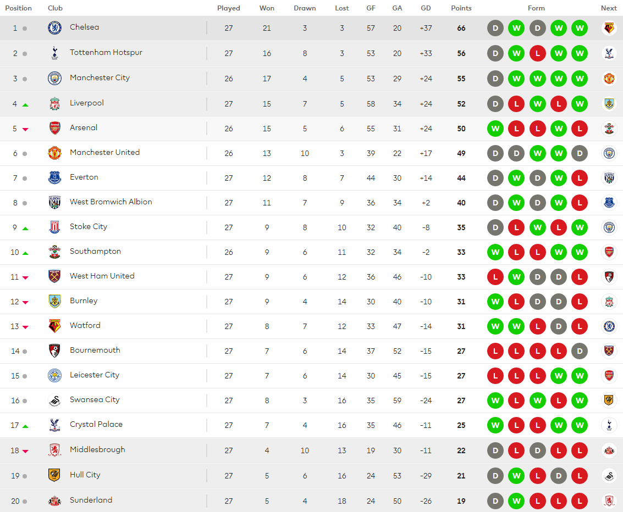Screen dimensions: 623x512
Task: Click the grey D form badge in Bournemouth's row
Action: click(x=580, y=351)
